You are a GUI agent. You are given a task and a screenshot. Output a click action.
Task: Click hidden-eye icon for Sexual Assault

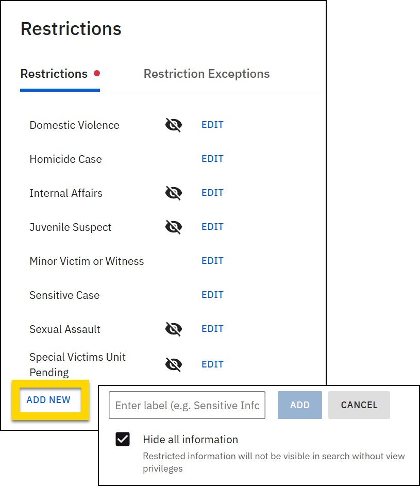click(x=174, y=329)
